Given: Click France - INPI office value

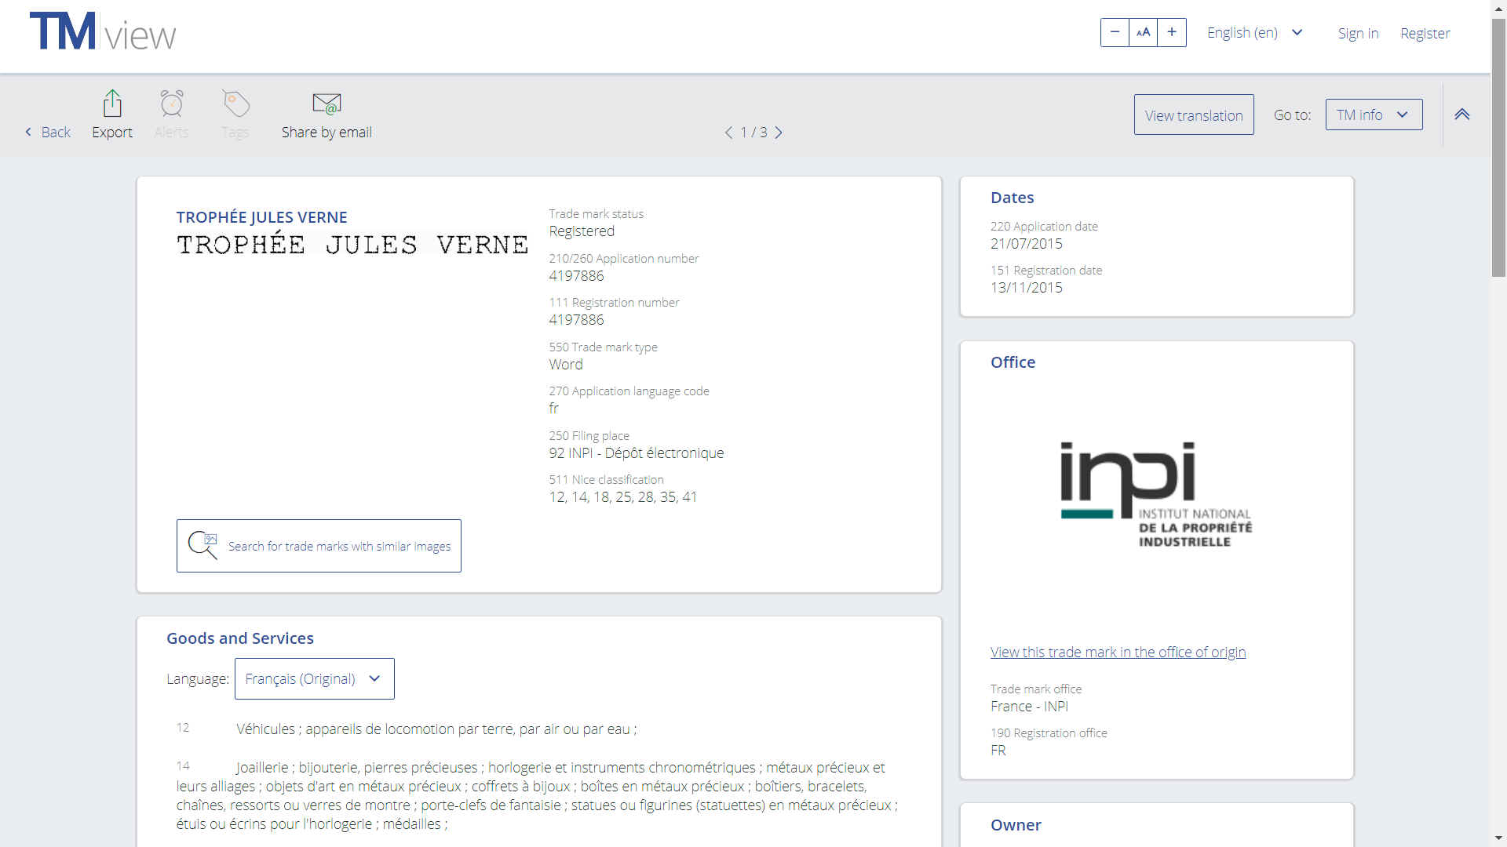Looking at the screenshot, I should tap(1029, 707).
